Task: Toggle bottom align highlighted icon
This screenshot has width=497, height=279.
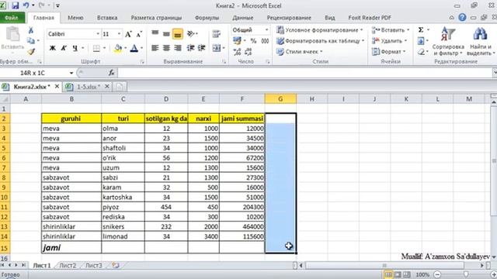Action: [x=178, y=34]
